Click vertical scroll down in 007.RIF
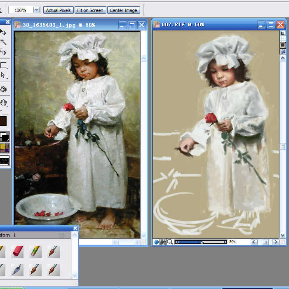 click(283, 235)
